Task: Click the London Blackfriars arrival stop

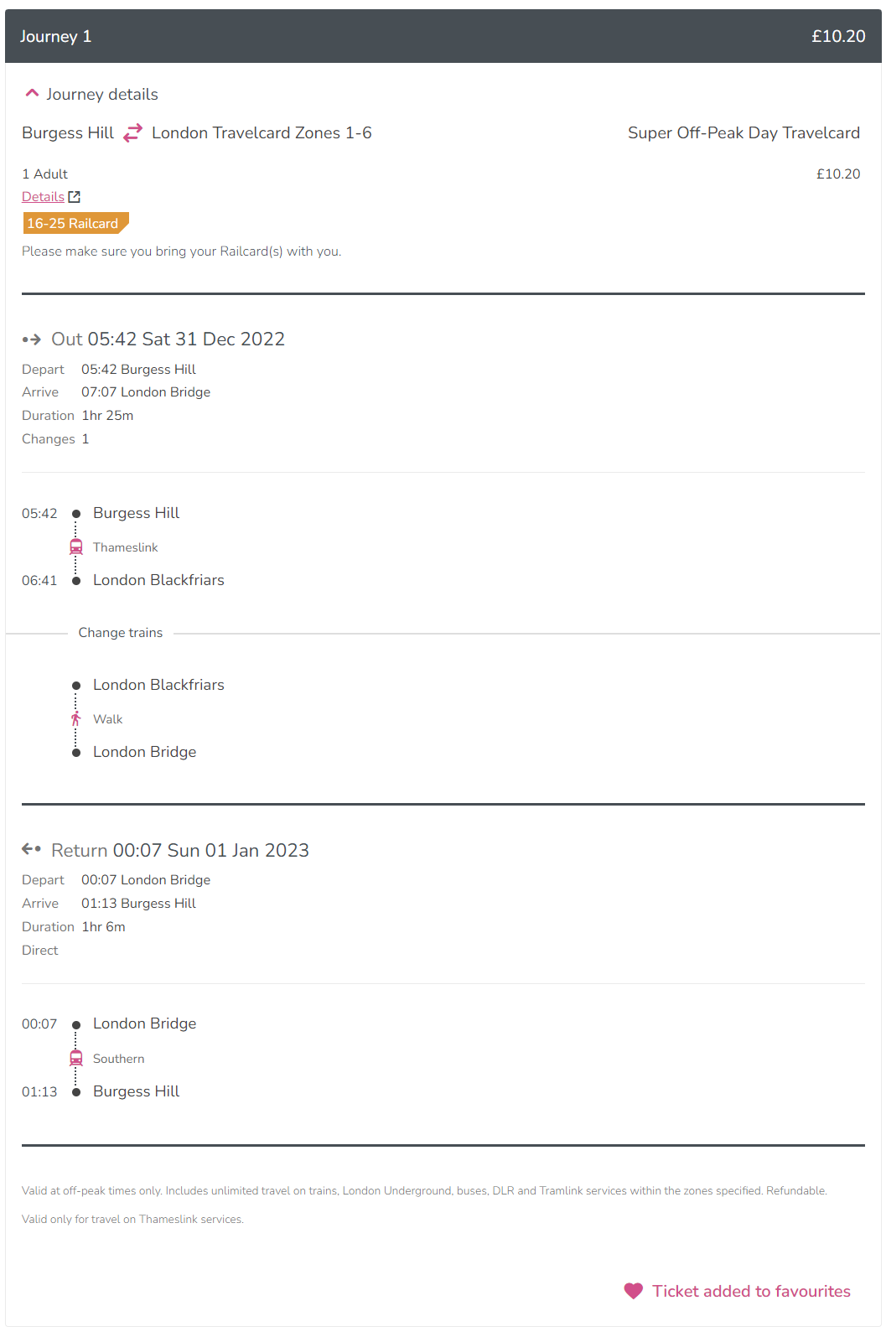Action: coord(158,580)
